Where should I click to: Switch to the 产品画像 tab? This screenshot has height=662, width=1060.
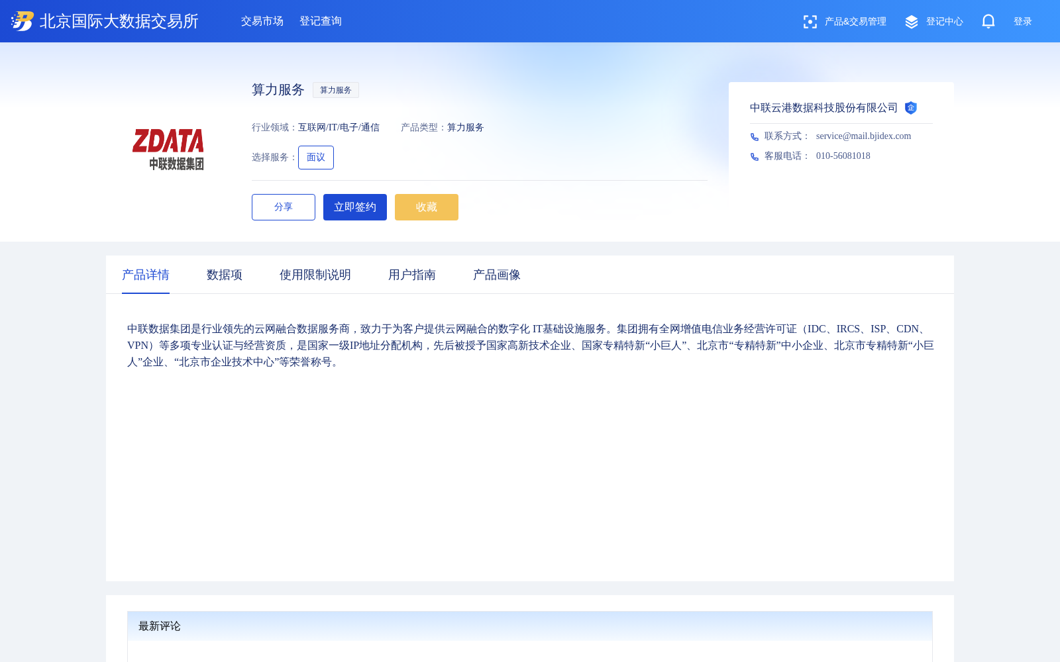click(497, 275)
